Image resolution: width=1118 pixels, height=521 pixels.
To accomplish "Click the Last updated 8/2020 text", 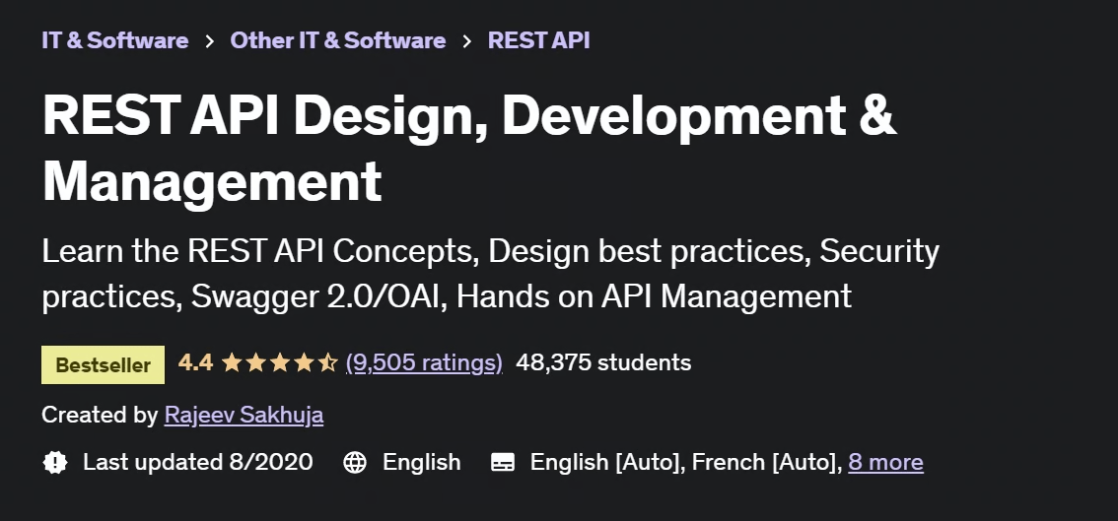I will (x=197, y=462).
